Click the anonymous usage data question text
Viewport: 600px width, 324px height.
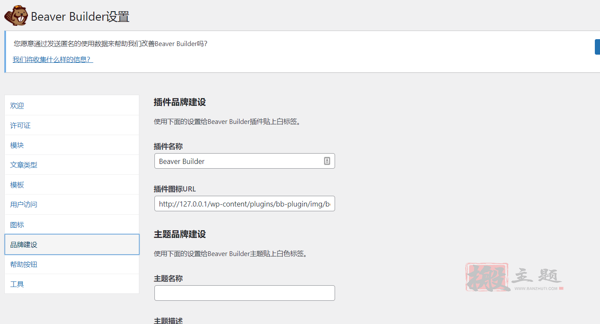[x=111, y=43]
